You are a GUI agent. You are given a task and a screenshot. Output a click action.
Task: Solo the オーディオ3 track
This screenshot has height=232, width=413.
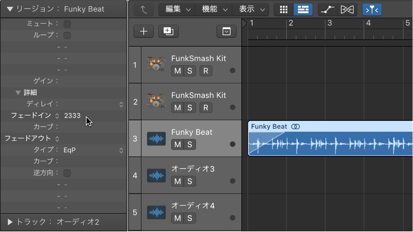pos(190,181)
